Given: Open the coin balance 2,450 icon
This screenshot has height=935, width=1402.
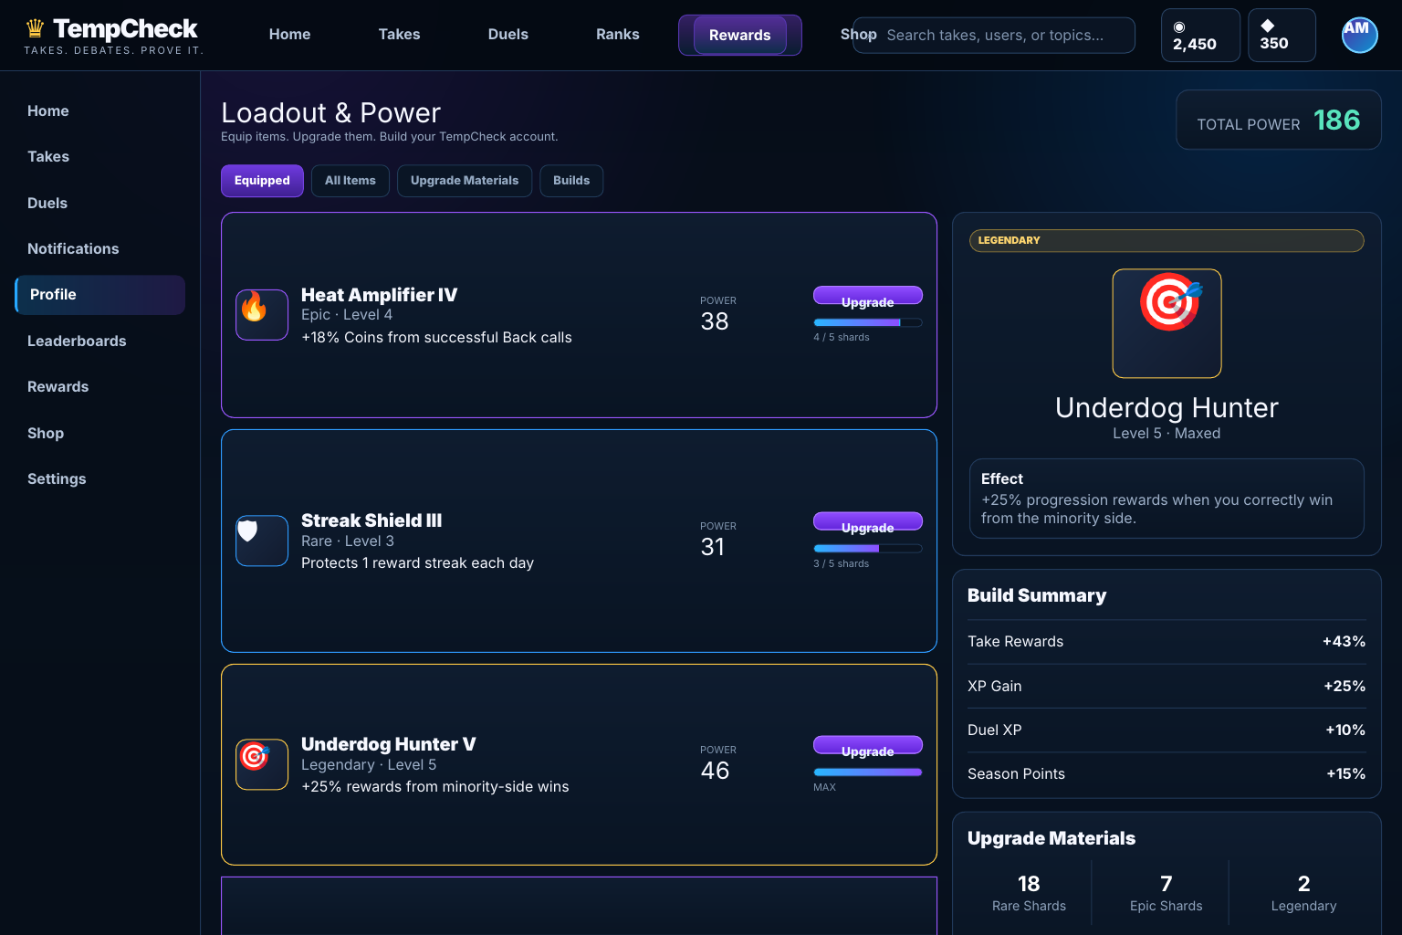Looking at the screenshot, I should coord(1179,26).
